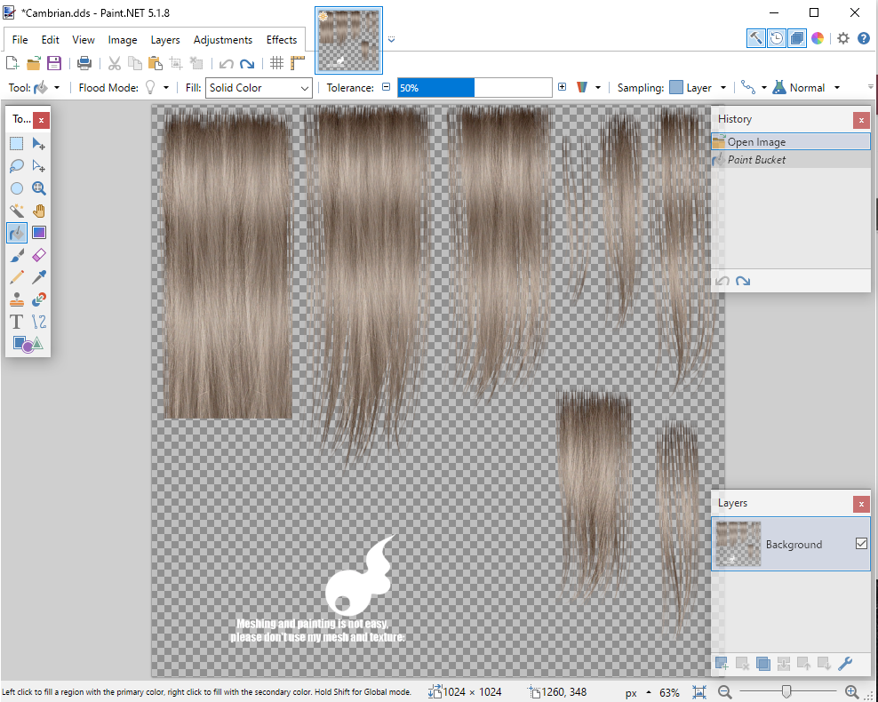Screen dimensions: 878x702
Task: Open Help with the question mark icon
Action: click(864, 38)
